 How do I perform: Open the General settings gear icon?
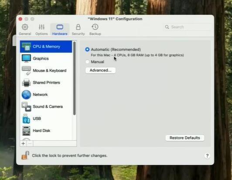(25, 27)
